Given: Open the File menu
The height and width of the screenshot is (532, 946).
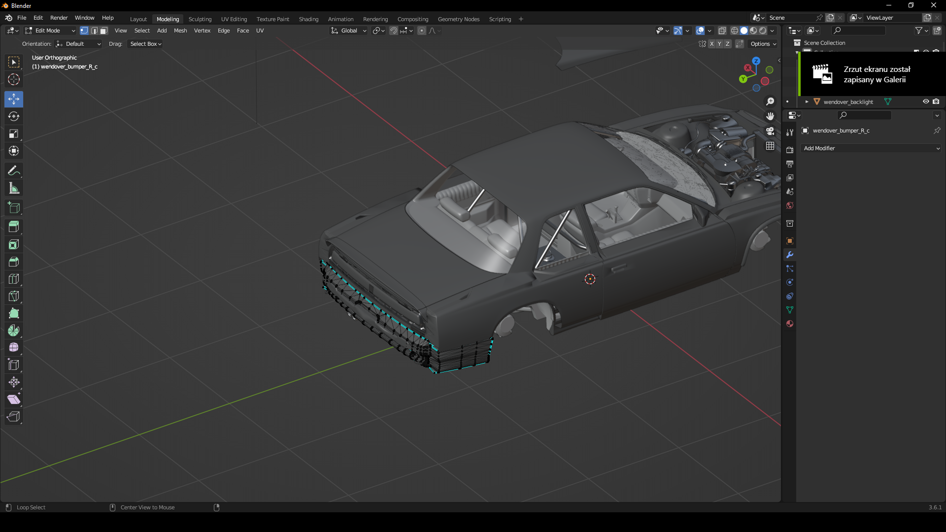Looking at the screenshot, I should [x=22, y=18].
